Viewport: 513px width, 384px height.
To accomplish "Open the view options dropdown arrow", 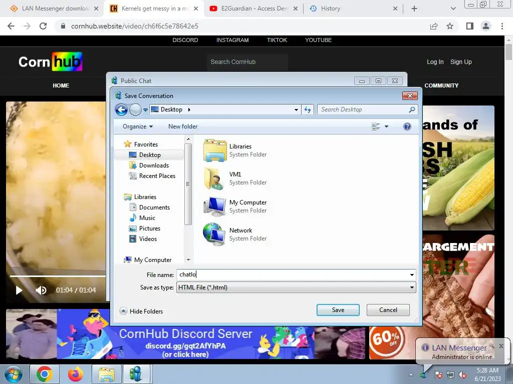I will coord(386,126).
